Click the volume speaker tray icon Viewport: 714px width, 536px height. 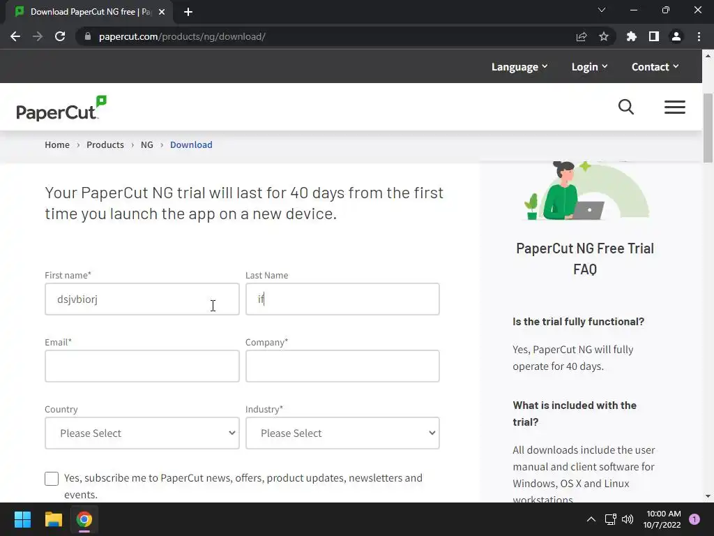click(628, 519)
